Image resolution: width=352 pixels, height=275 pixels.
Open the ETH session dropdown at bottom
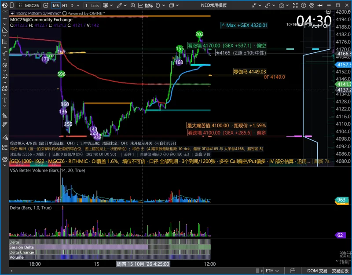[272, 271]
